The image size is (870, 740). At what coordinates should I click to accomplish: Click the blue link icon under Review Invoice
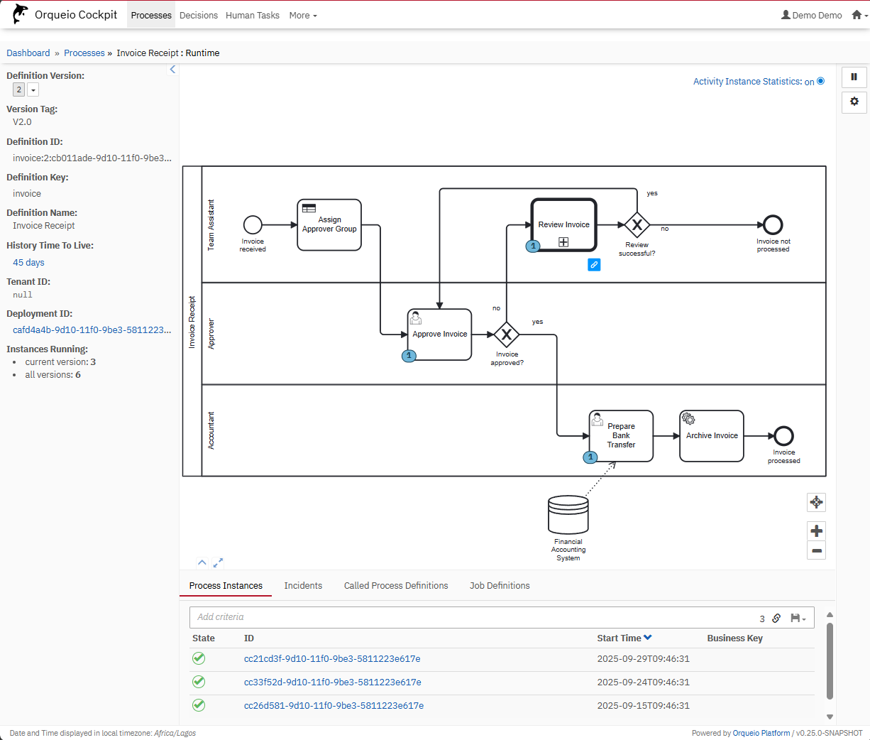(594, 265)
